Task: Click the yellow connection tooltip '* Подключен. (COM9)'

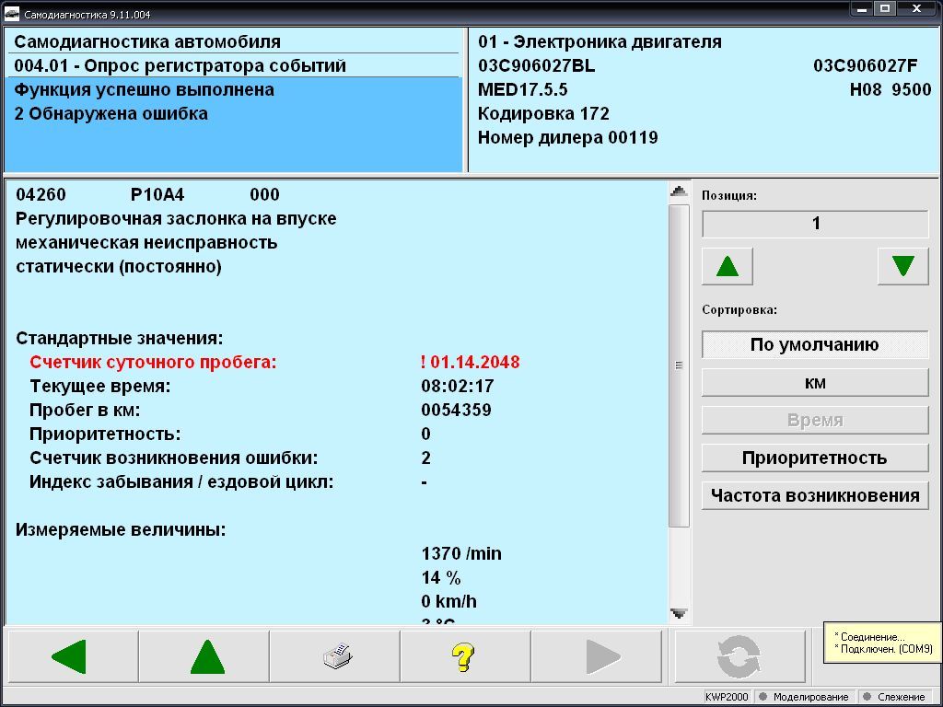Action: coord(883,649)
